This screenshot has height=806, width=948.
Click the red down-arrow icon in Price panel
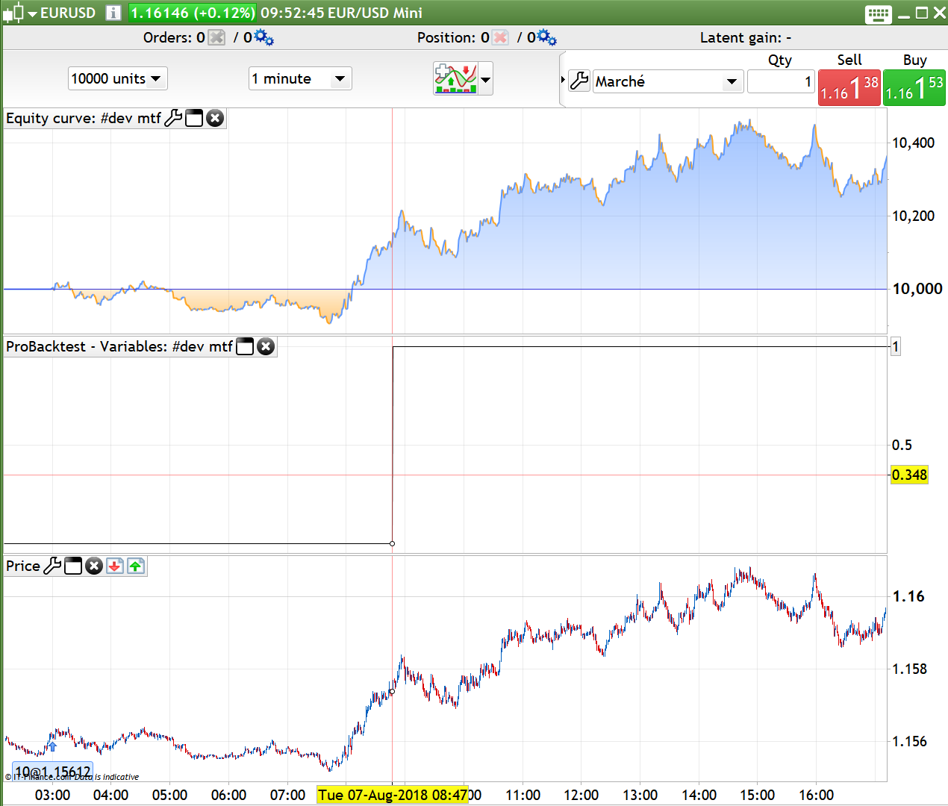(114, 566)
